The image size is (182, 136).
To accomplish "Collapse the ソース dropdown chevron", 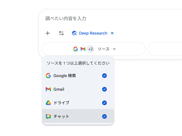I will (x=114, y=49).
